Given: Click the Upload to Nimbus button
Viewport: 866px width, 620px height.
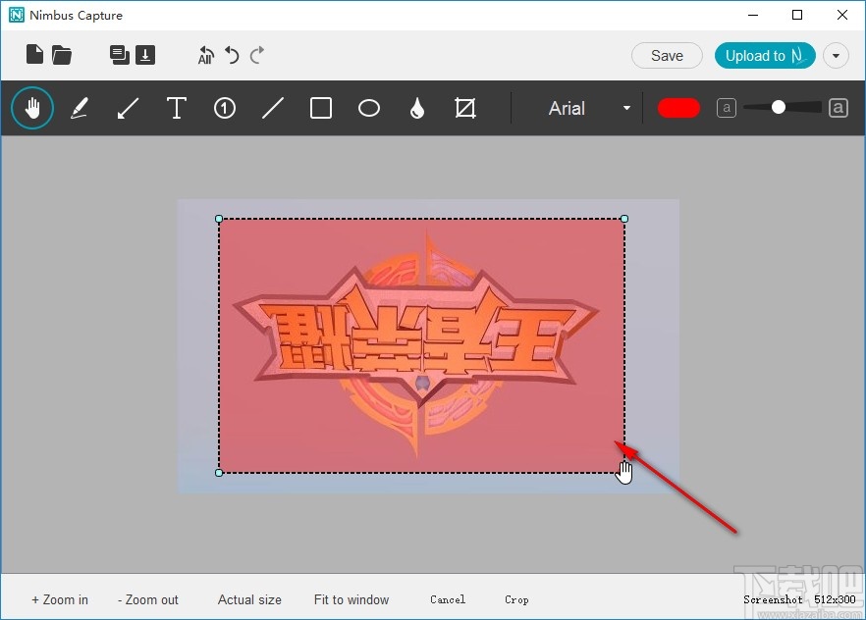Looking at the screenshot, I should pos(765,56).
